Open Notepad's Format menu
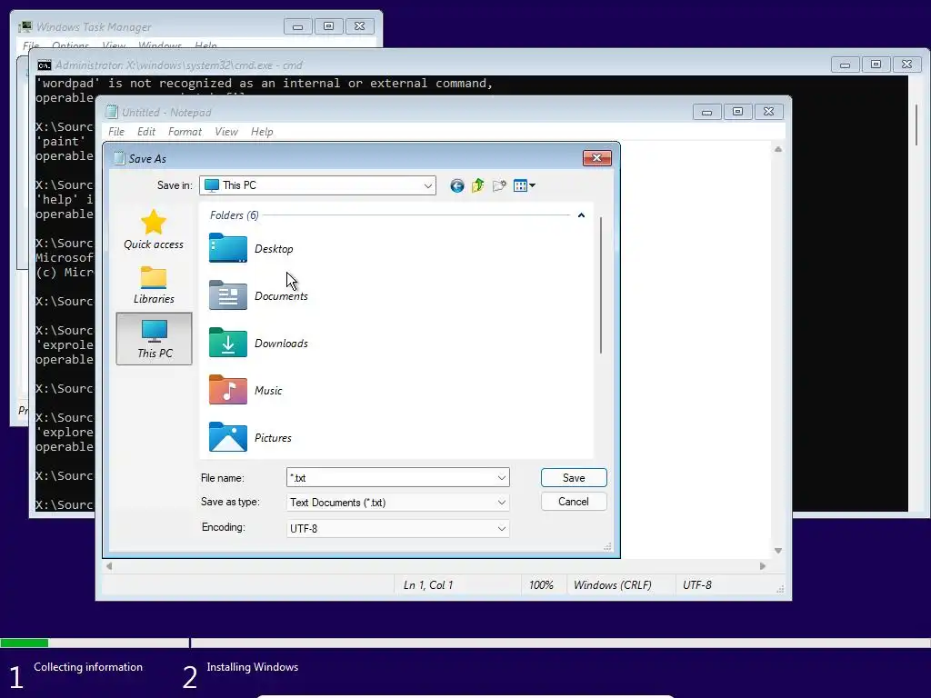The image size is (931, 698). [185, 132]
